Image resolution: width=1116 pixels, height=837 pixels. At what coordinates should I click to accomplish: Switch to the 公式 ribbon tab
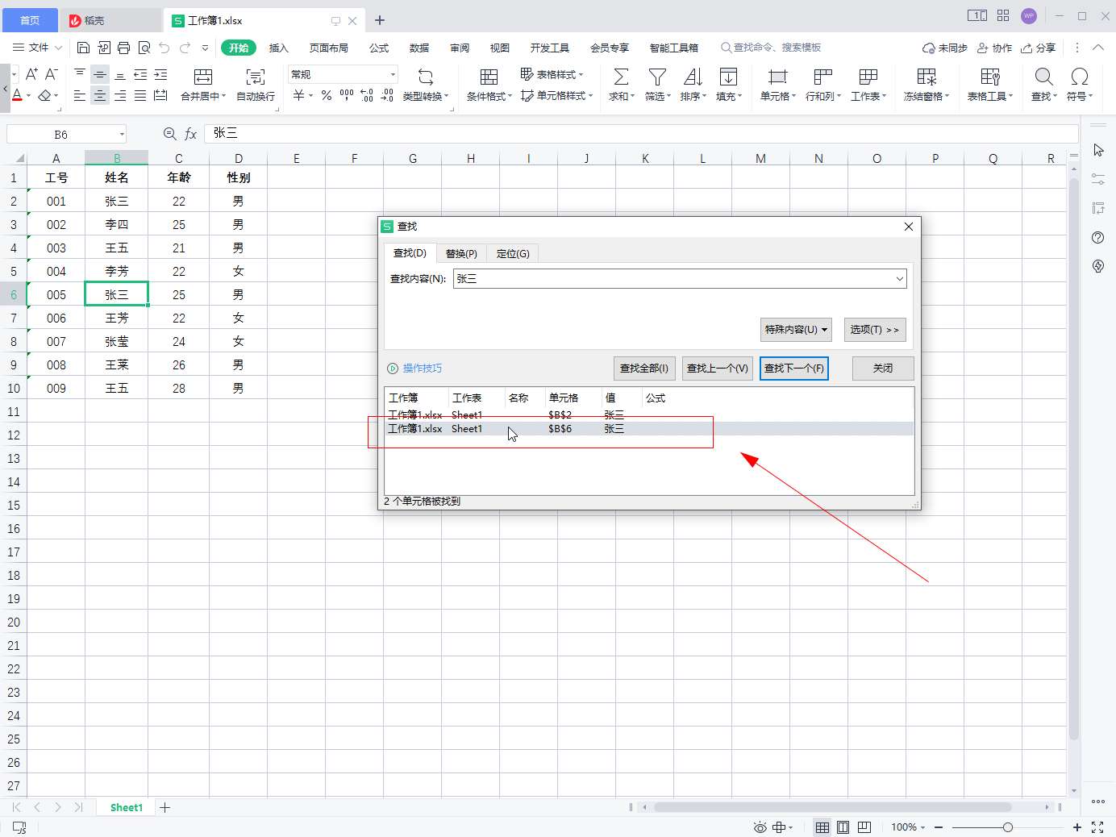pos(379,48)
